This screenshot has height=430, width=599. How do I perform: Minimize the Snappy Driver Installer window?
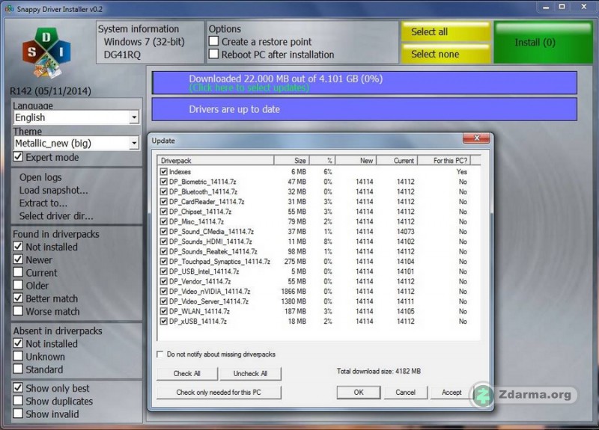[x=547, y=7]
